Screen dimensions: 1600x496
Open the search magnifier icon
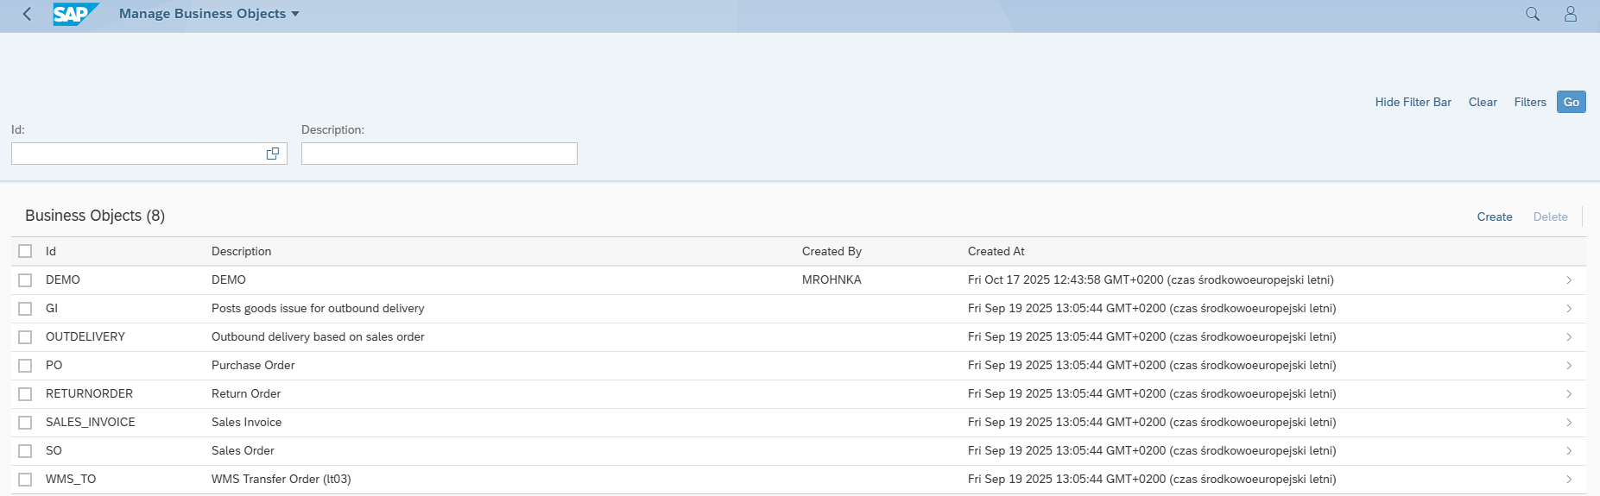pyautogui.click(x=1533, y=14)
